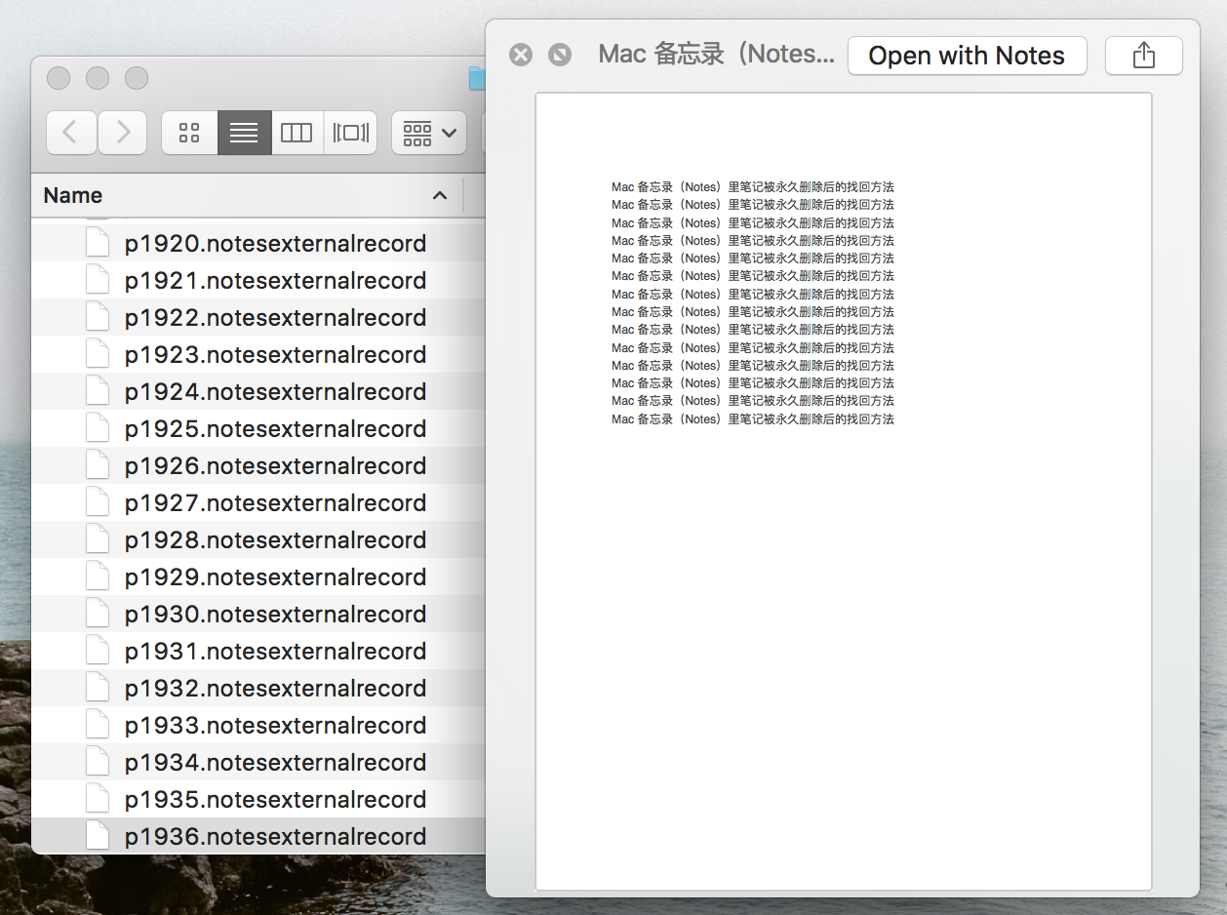Click file icon of p1932.notesexternalrecord

98,687
